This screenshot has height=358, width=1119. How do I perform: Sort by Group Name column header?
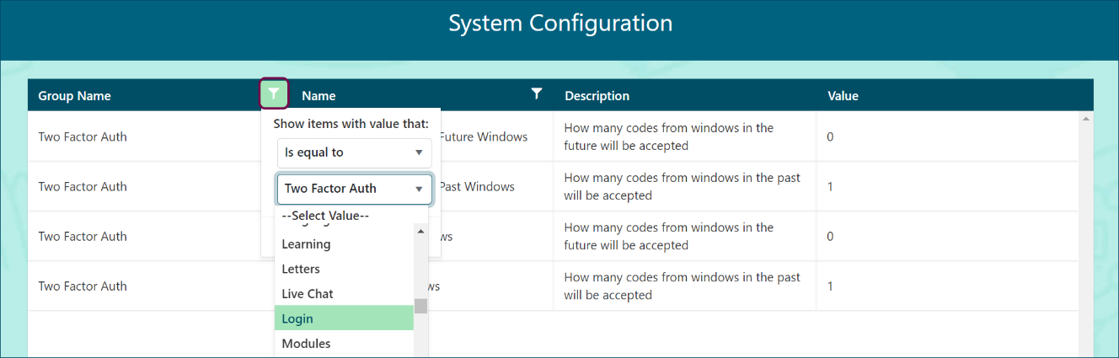click(x=74, y=96)
